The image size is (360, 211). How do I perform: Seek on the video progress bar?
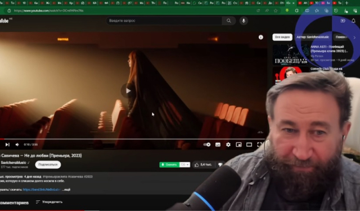pyautogui.click(x=132, y=139)
